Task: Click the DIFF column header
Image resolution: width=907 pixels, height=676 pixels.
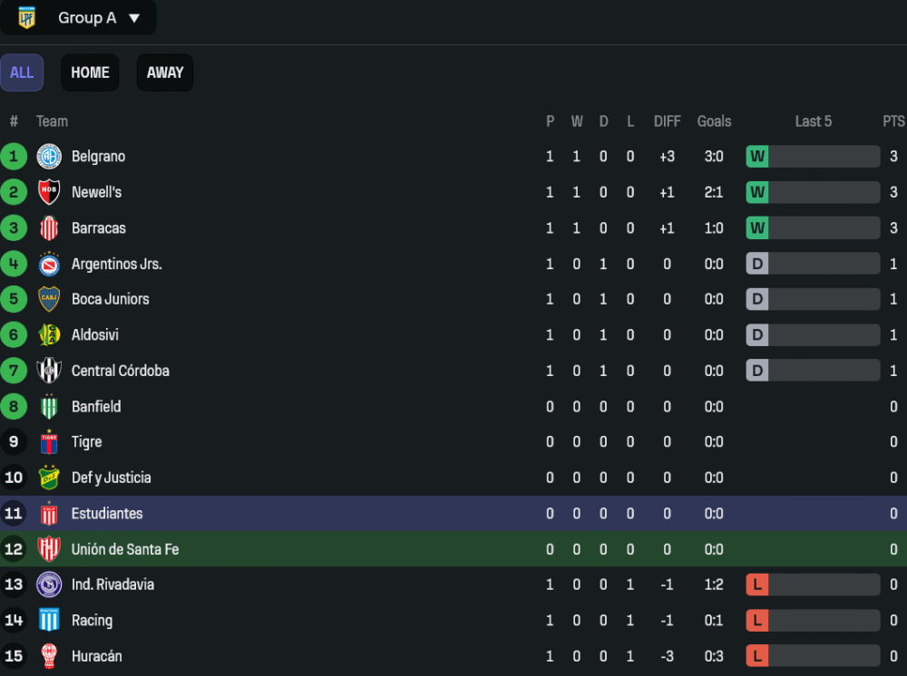Action: [667, 121]
